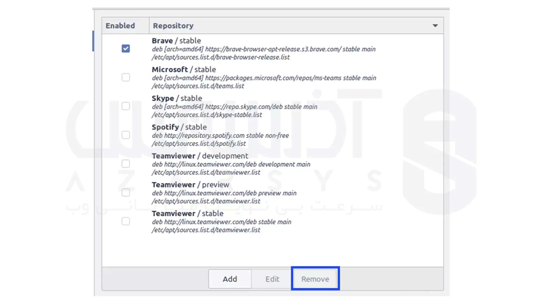Enable the Teamviewer preview repository checkbox

(126, 193)
